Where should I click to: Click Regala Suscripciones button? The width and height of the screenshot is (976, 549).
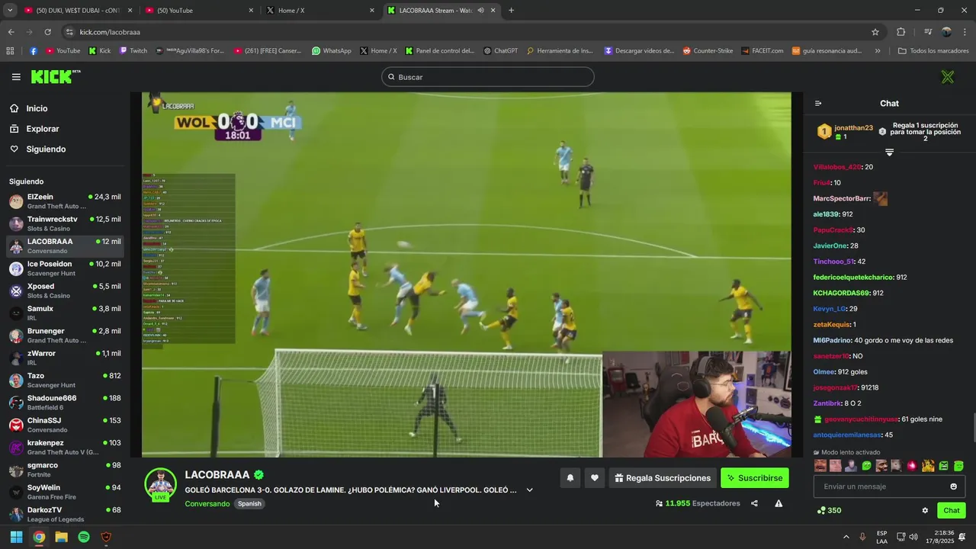point(663,478)
